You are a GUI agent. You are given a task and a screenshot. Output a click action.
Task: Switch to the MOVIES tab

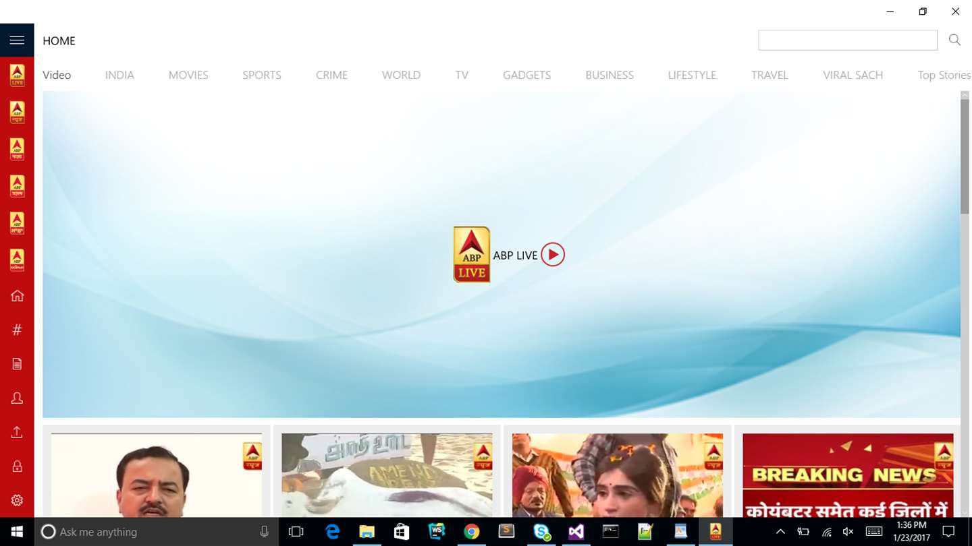(x=188, y=75)
